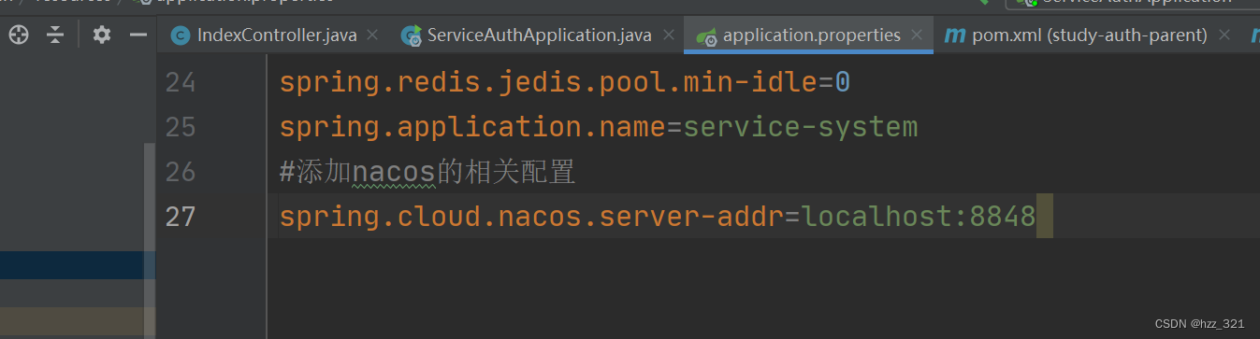
Task: Click spring.application.name property key
Action: (x=472, y=127)
